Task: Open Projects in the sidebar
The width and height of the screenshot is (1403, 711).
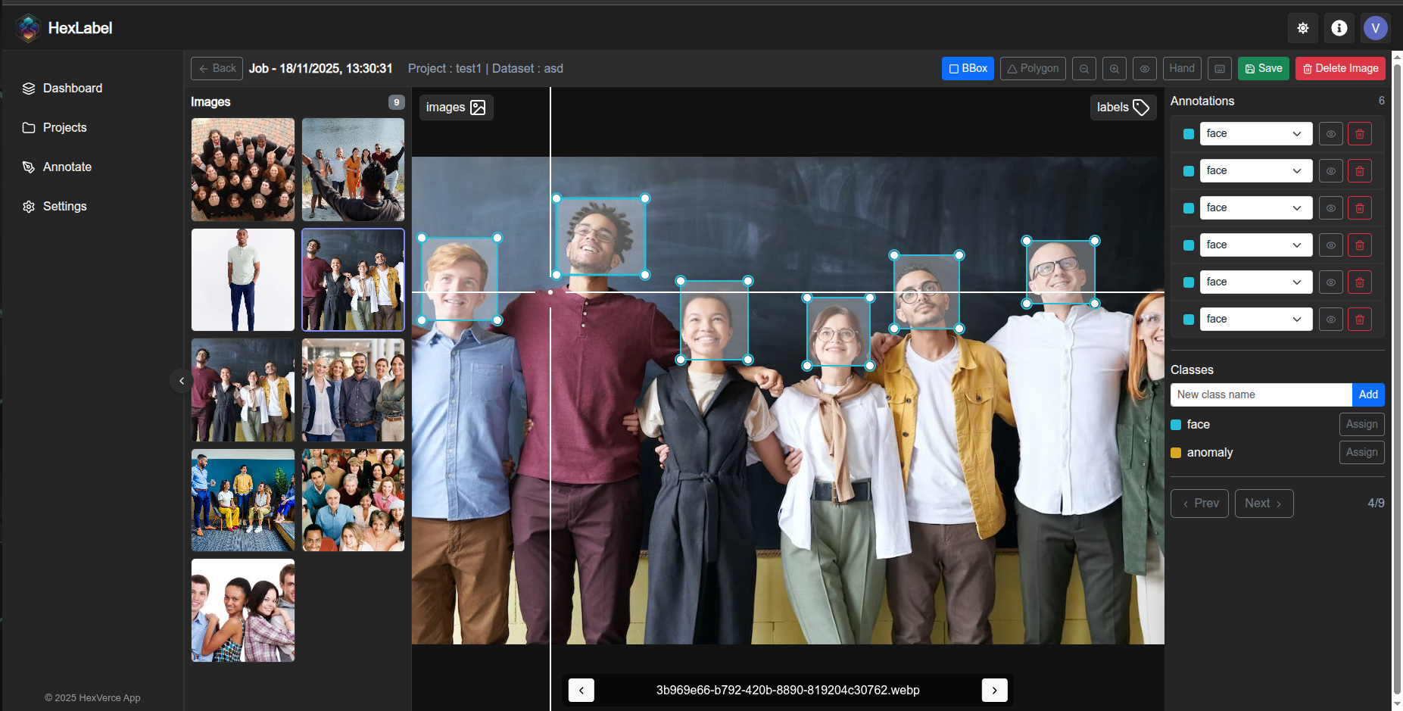Action: click(x=64, y=127)
